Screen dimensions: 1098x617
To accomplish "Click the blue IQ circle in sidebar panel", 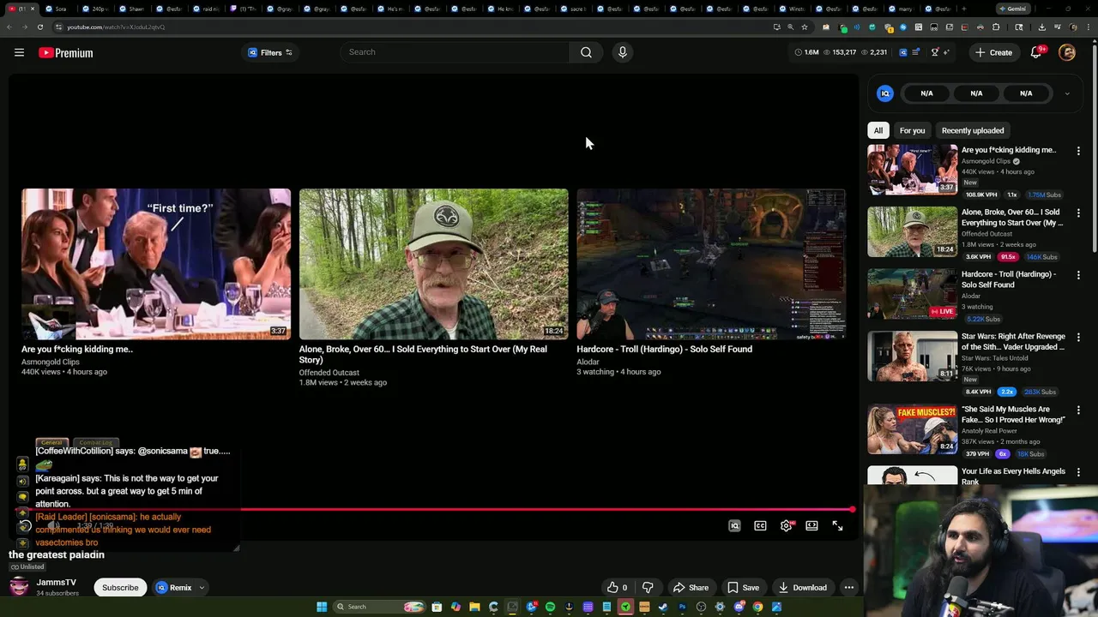I will coord(885,93).
